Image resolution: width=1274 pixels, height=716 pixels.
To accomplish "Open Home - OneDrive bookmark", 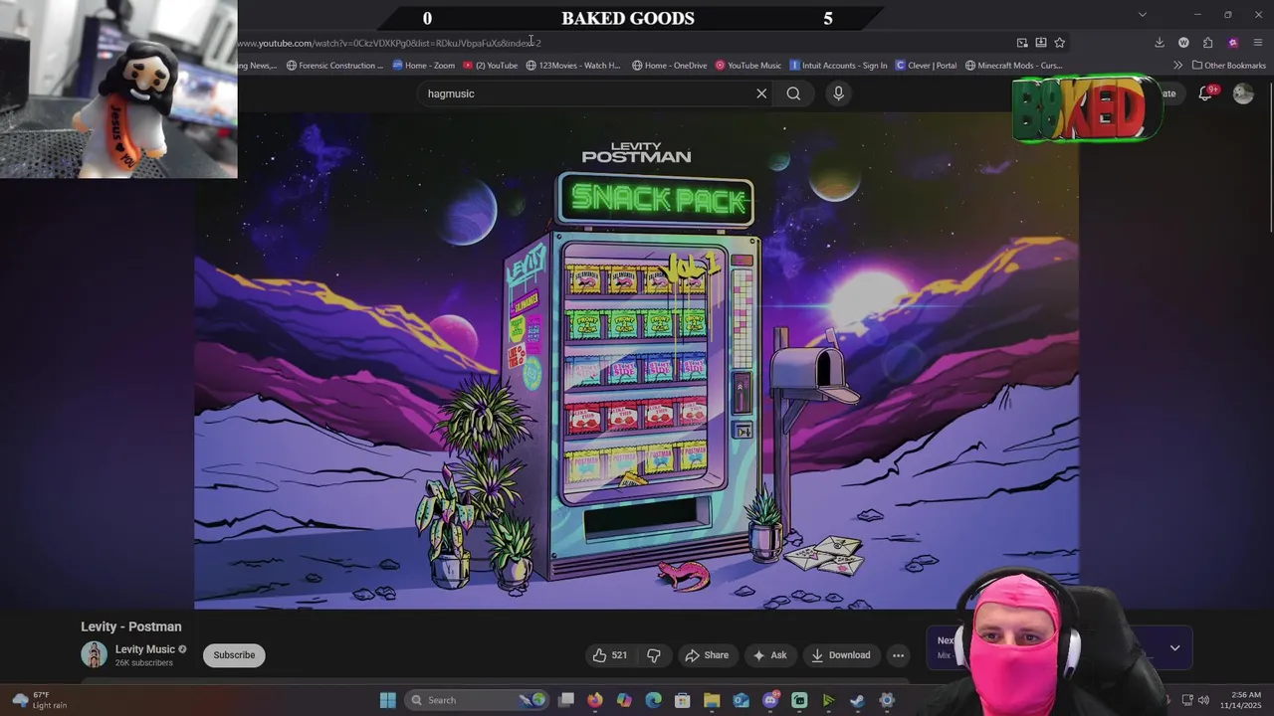I will [670, 66].
